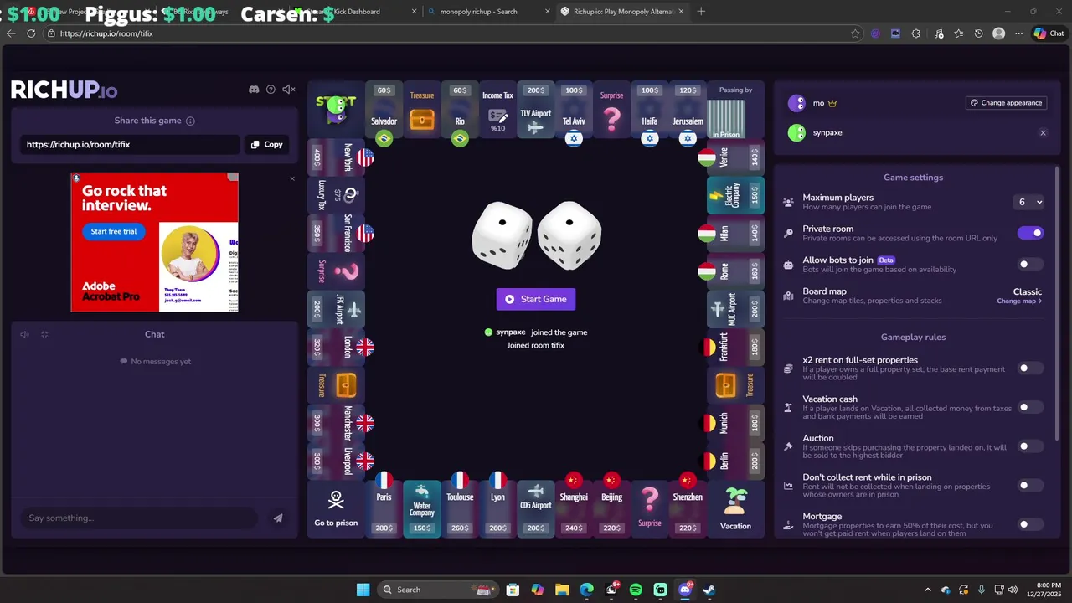Screen dimensions: 1072x603
Task: Open Steam from the taskbar
Action: [709, 590]
